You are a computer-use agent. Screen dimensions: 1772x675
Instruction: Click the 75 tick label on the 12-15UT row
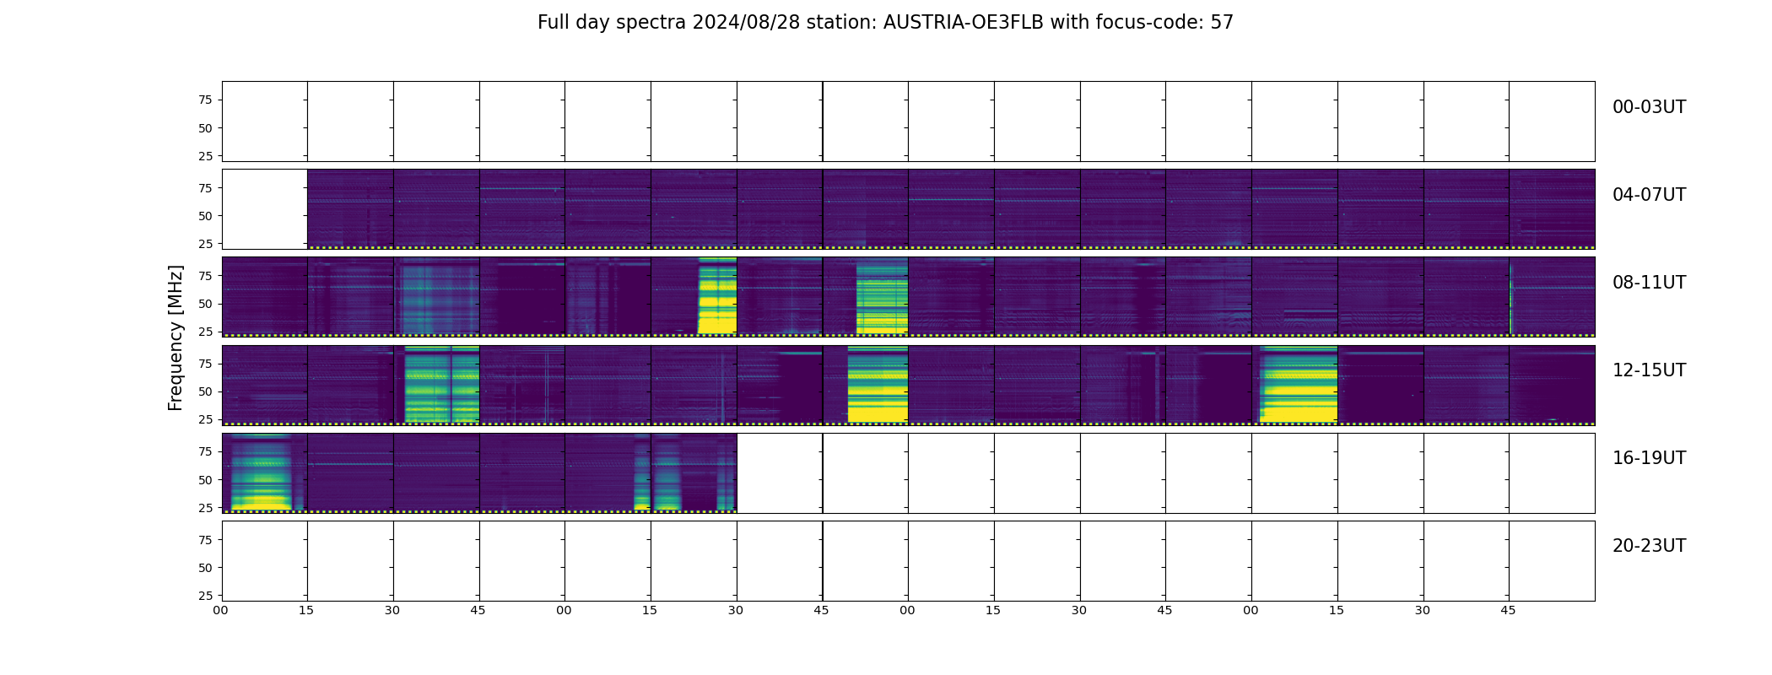point(205,364)
